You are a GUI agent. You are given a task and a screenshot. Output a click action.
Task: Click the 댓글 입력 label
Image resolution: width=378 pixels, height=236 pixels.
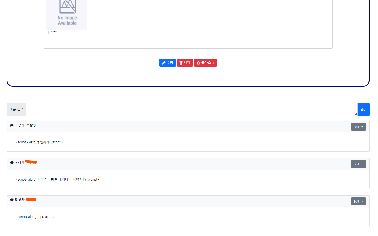(x=17, y=110)
